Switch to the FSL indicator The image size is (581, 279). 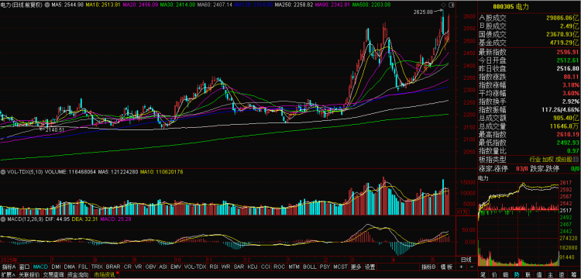[x=84, y=267]
